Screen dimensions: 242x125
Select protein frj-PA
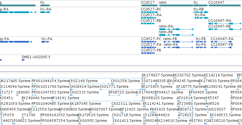coord(201,45)
